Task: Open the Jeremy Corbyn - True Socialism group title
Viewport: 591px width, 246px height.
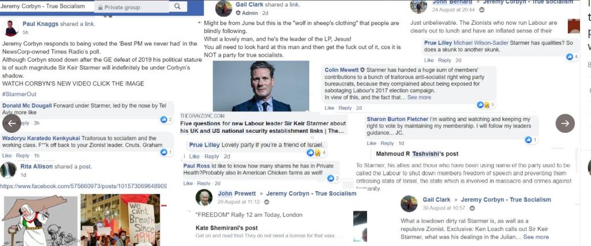Action: click(43, 6)
